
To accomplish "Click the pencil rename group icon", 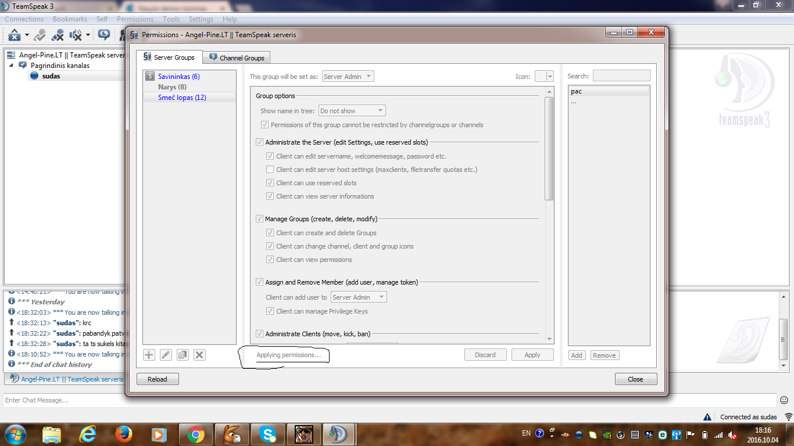I will (x=166, y=355).
